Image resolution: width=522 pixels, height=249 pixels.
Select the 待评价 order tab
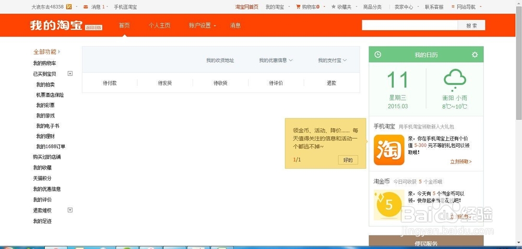pos(276,83)
